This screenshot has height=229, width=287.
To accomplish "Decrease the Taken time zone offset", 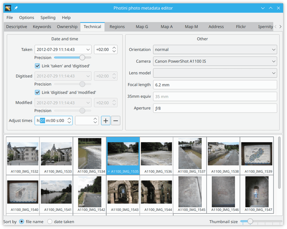I will 114,51.
